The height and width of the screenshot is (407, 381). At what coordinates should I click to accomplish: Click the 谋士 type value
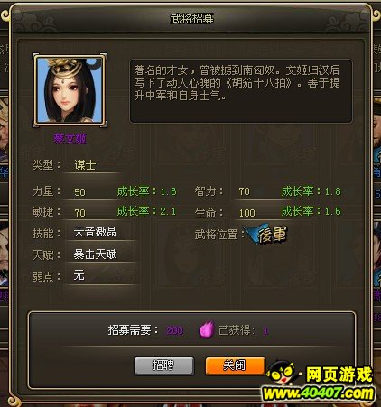point(85,165)
